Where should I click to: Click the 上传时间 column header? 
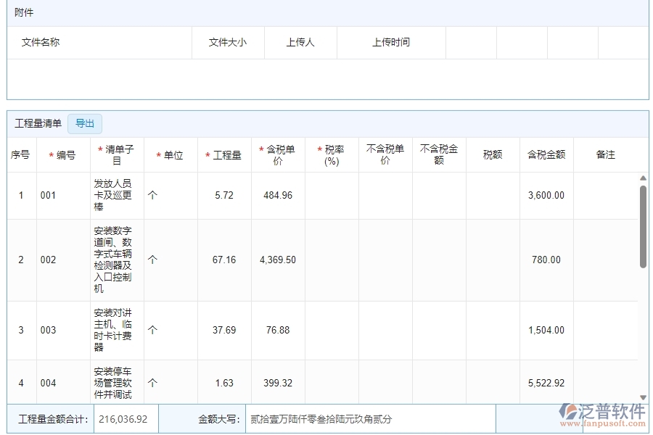coord(392,43)
